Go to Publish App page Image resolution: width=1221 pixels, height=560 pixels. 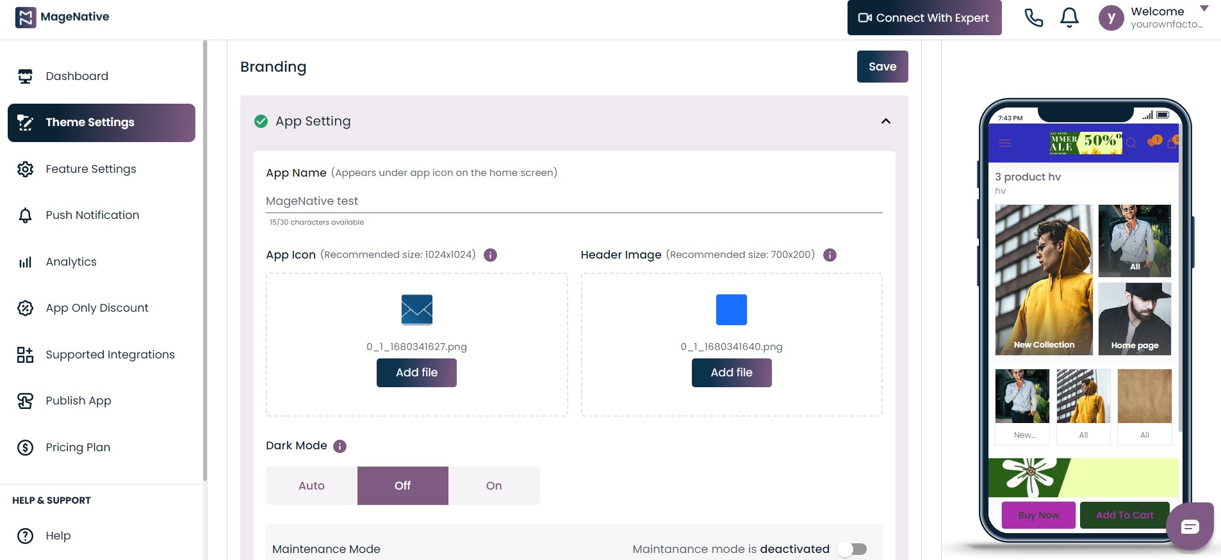pos(101,401)
